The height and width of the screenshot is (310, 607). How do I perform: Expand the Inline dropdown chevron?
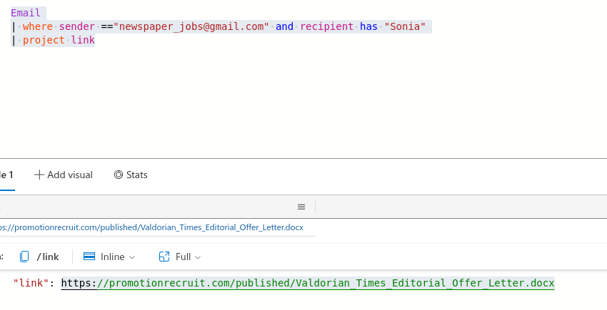coord(132,257)
